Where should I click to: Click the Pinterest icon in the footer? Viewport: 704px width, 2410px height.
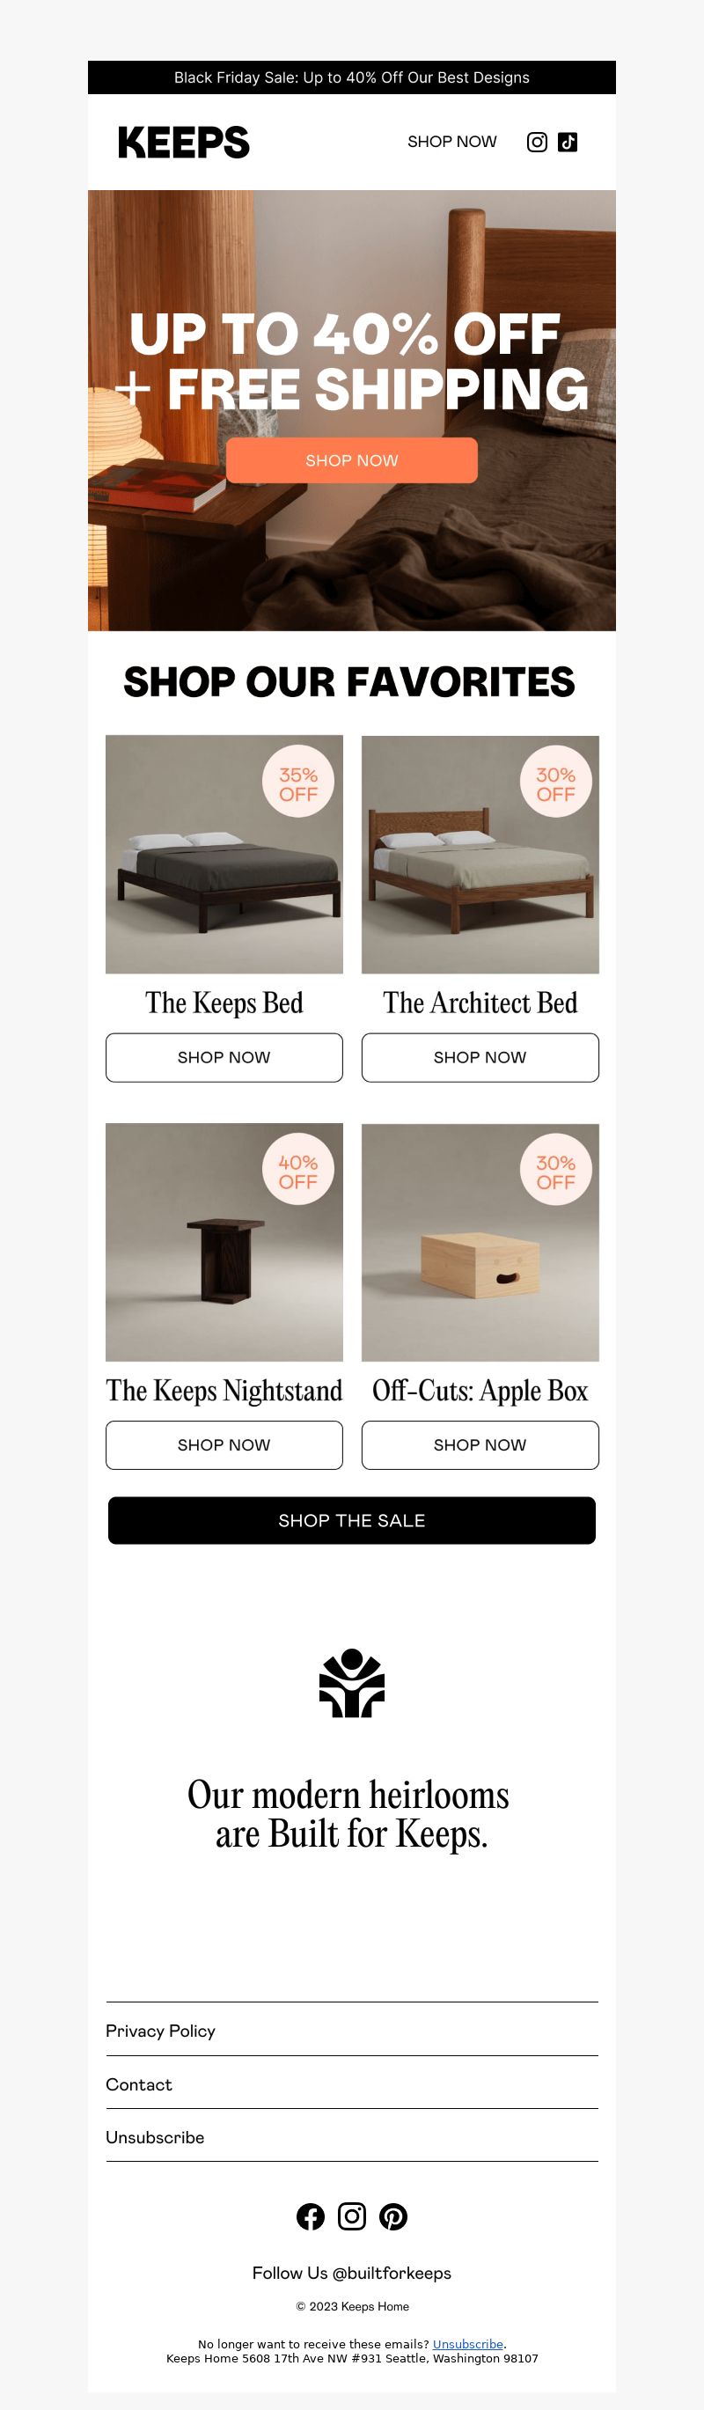(392, 2216)
